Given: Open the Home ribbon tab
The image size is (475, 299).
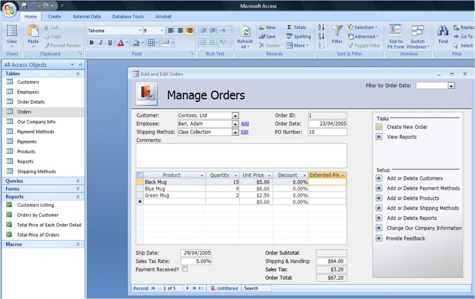Looking at the screenshot, I should pos(30,17).
